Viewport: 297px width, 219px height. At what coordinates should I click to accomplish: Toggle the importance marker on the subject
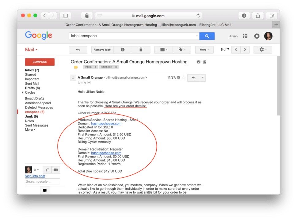tap(76, 67)
